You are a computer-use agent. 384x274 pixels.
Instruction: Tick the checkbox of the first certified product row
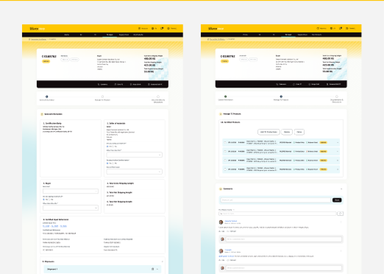click(x=225, y=142)
